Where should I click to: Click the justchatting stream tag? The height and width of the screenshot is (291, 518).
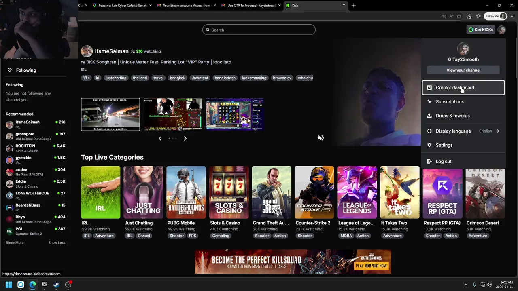pyautogui.click(x=116, y=78)
